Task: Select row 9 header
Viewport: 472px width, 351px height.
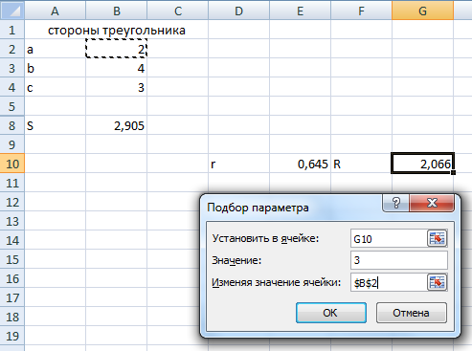Action: point(12,144)
